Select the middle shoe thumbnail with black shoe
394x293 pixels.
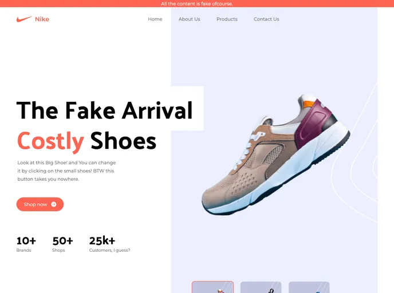click(261, 287)
